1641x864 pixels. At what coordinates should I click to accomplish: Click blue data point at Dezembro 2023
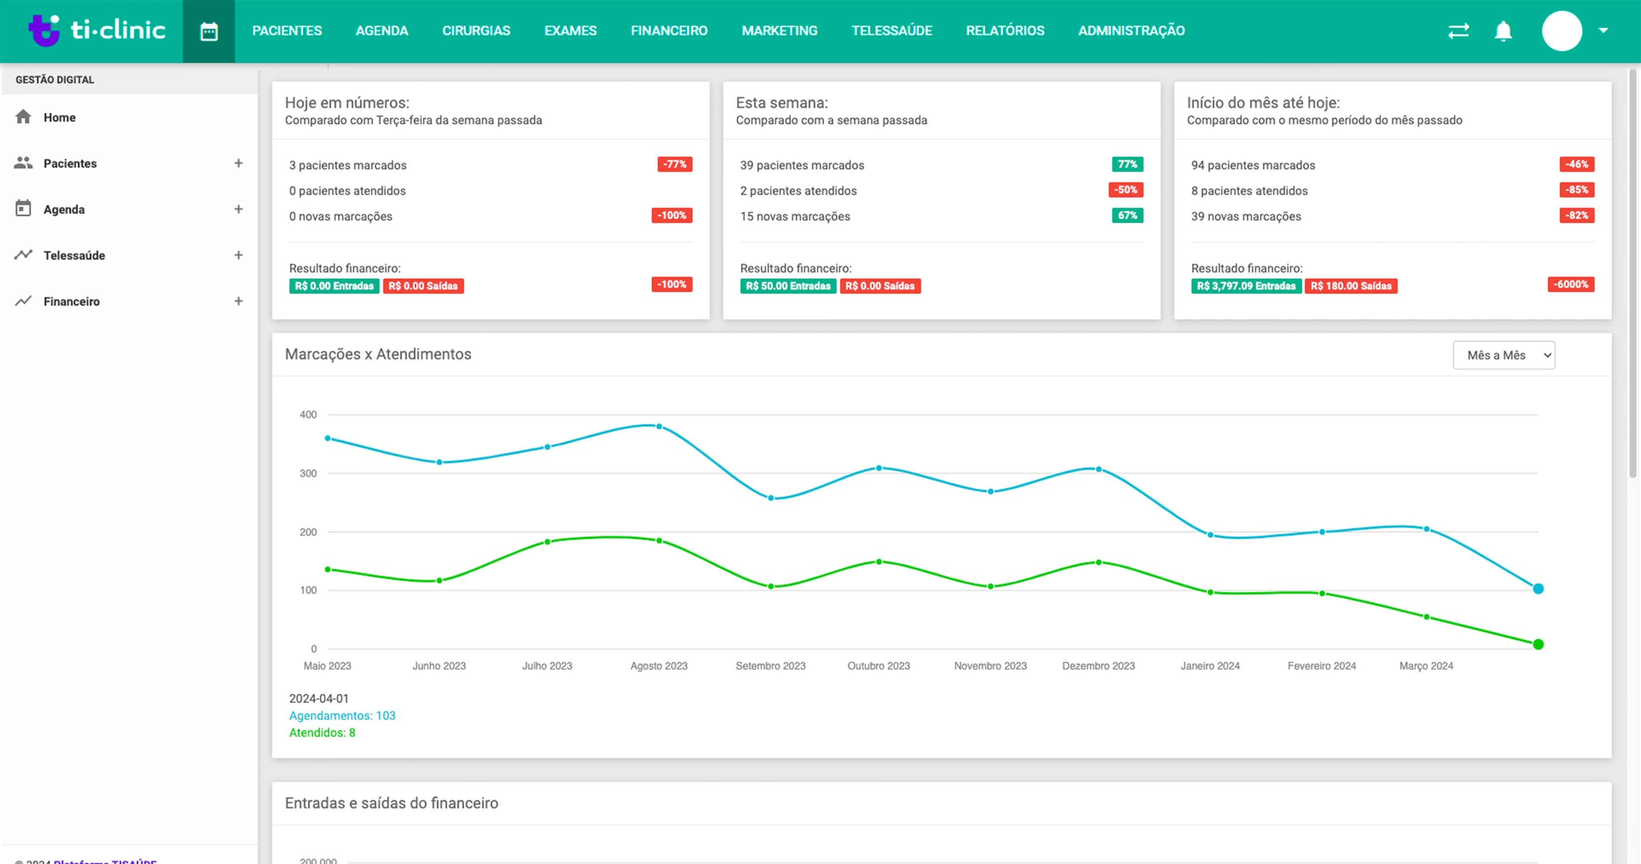pos(1098,469)
